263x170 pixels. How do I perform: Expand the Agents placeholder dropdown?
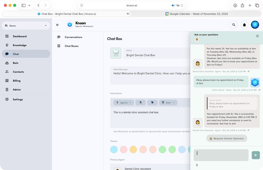124,102
